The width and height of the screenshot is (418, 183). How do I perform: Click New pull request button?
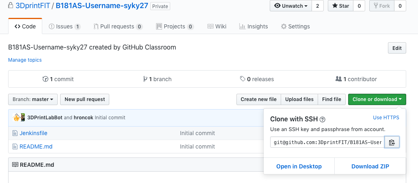point(85,99)
